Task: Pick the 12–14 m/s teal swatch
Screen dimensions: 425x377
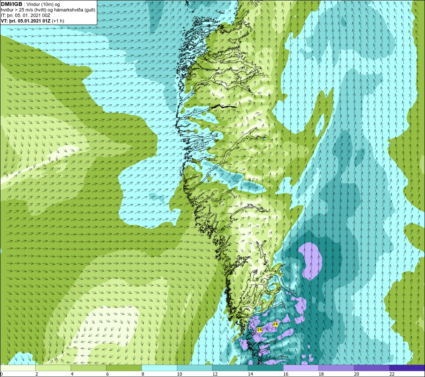Action: 230,368
